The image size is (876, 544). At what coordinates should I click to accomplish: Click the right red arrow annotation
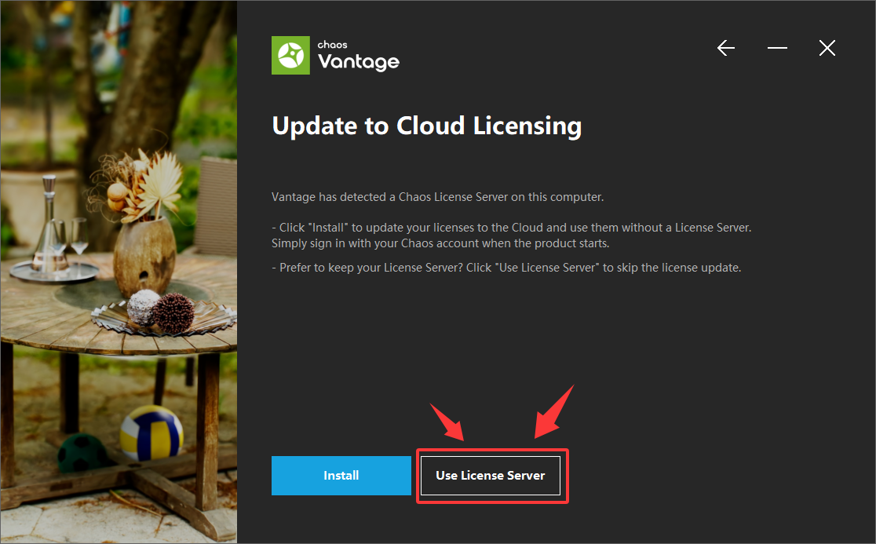tap(554, 411)
